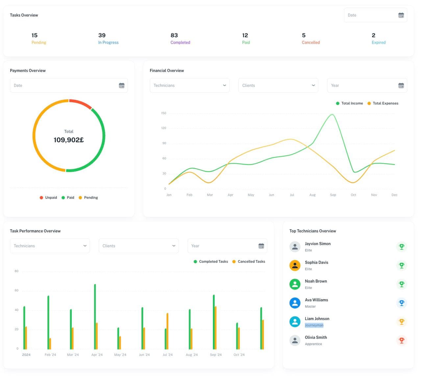Toggle Cancelled Tasks series legend

pos(249,262)
